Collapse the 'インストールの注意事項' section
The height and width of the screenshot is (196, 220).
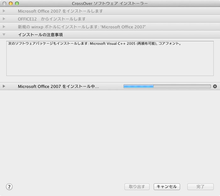coord(4,34)
